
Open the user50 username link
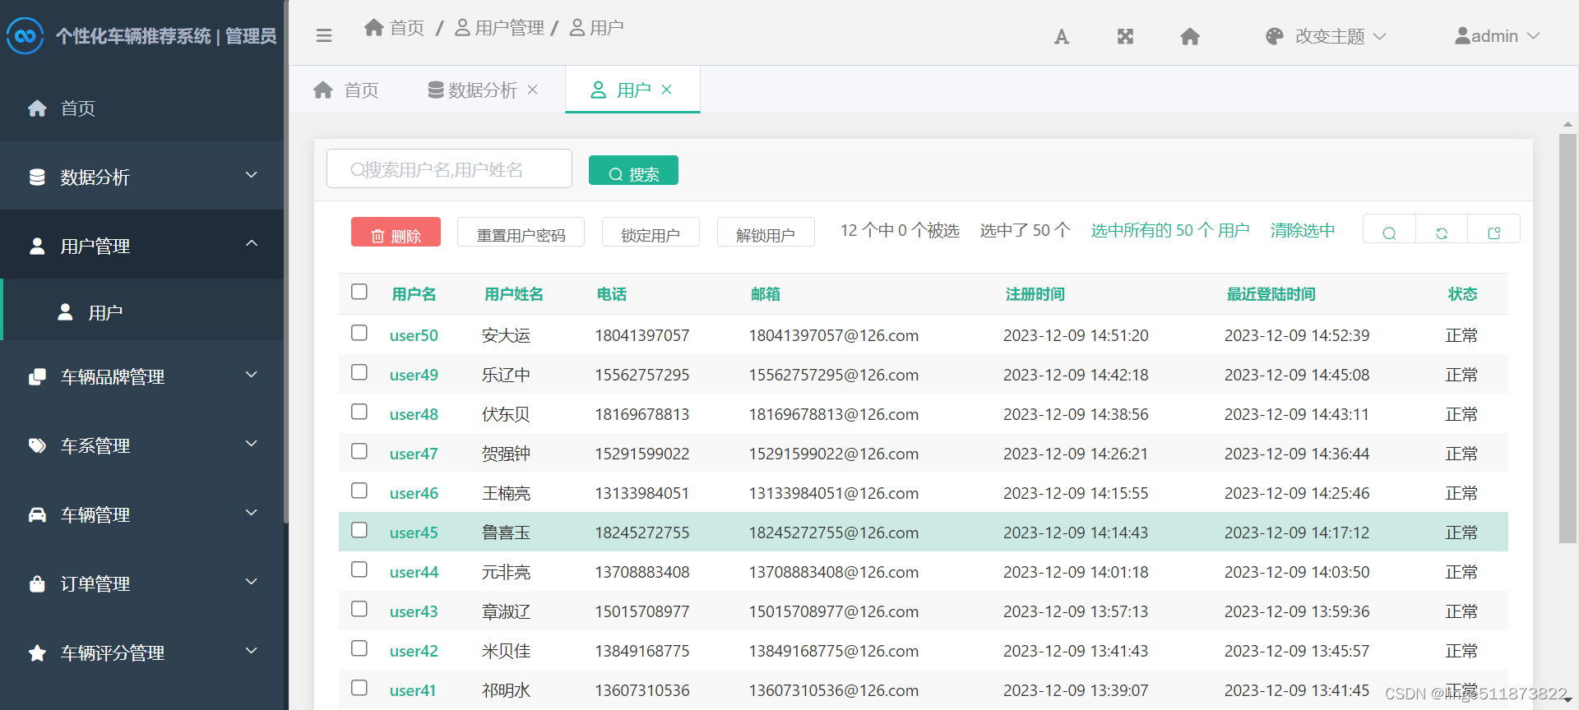[x=414, y=335]
